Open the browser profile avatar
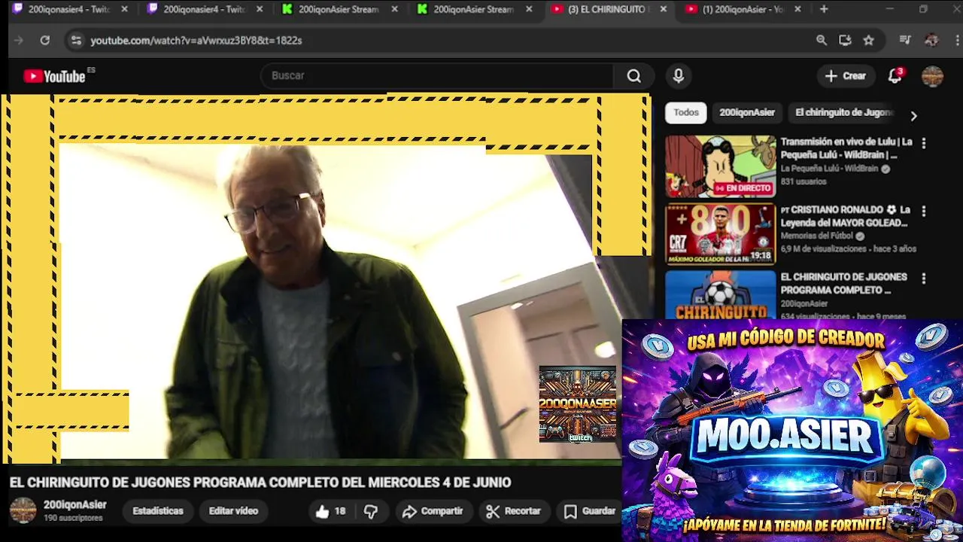This screenshot has height=542, width=963. [x=931, y=41]
